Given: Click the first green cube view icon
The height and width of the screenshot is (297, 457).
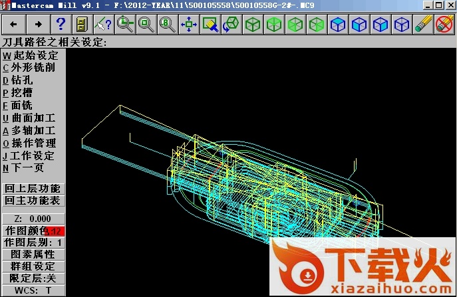Looking at the screenshot, I should point(252,24).
